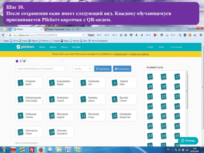Open the Часто посещаемые bookmark

(x=98, y=41)
